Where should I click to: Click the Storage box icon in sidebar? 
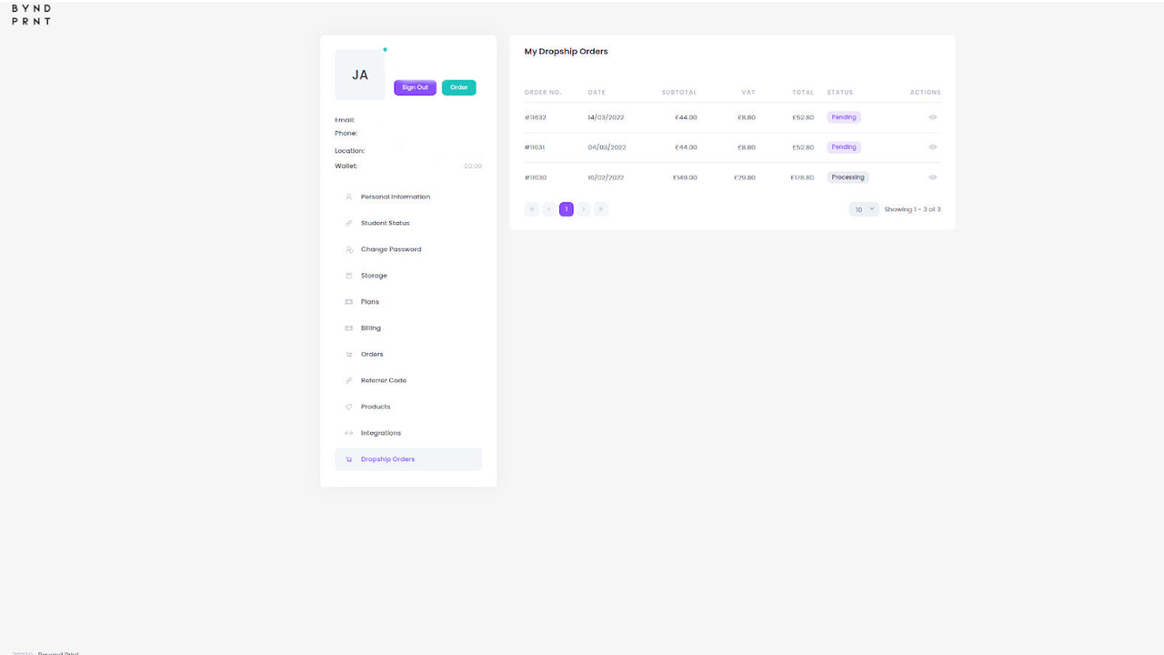348,275
